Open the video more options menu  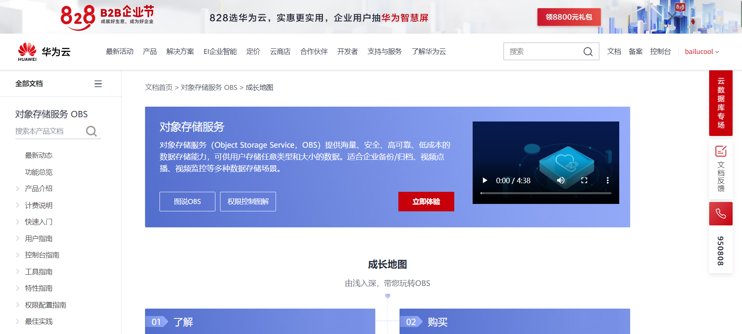[608, 180]
